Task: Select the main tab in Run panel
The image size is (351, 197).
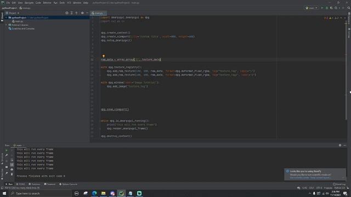Action: click(x=18, y=146)
